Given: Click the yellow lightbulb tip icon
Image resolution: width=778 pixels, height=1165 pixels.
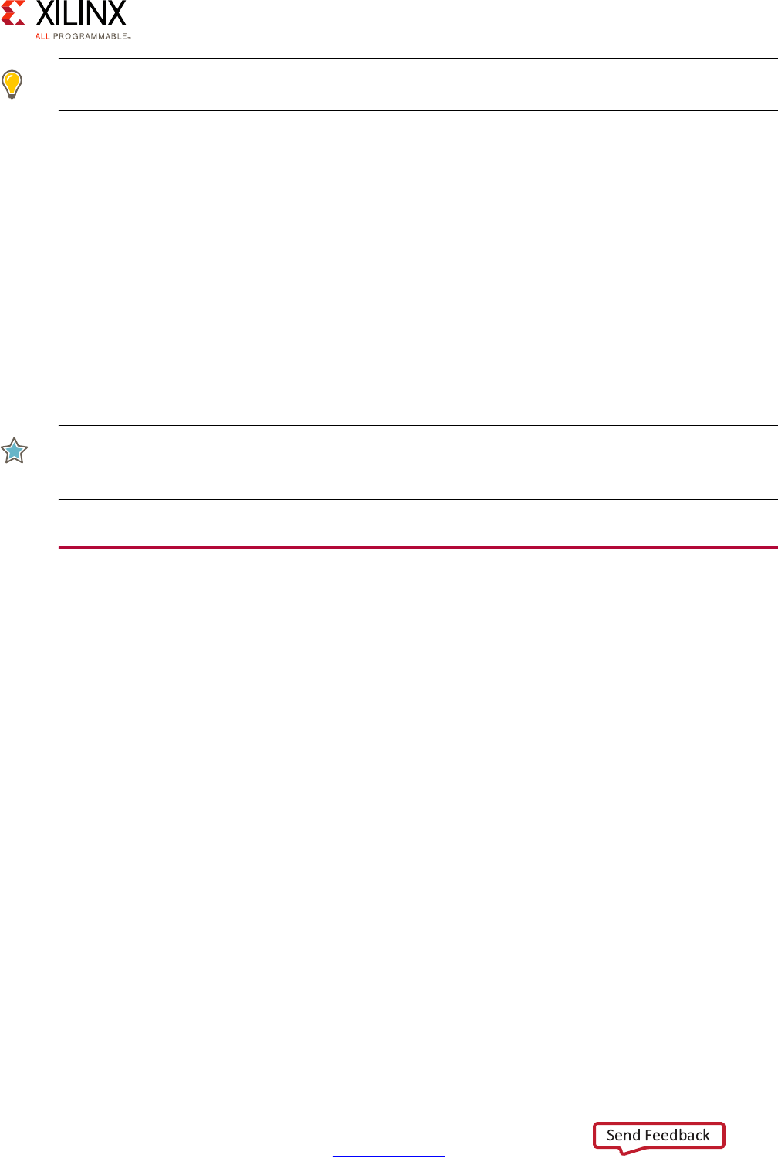Looking at the screenshot, I should [12, 84].
